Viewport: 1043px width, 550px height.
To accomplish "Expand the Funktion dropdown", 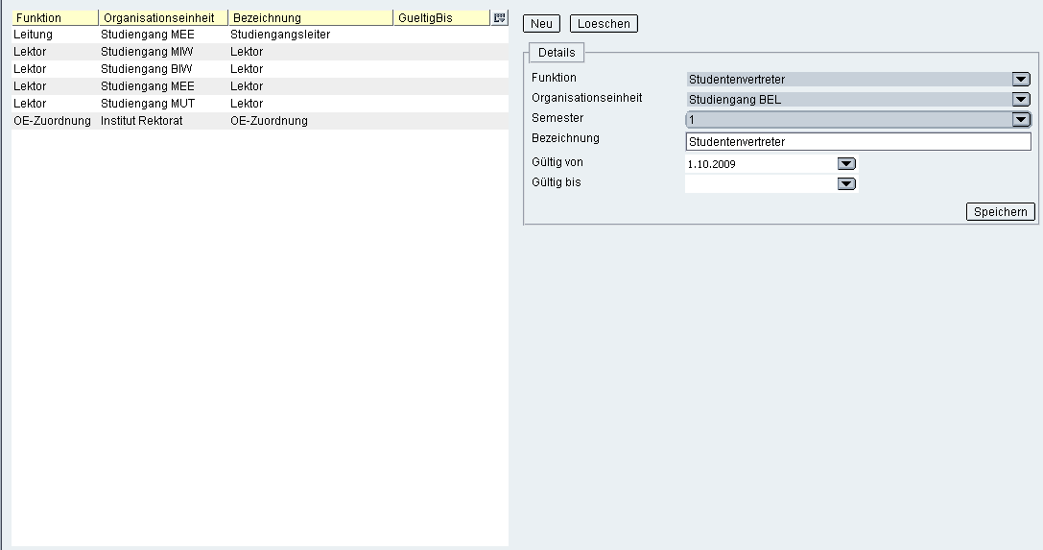I will pyautogui.click(x=1020, y=80).
